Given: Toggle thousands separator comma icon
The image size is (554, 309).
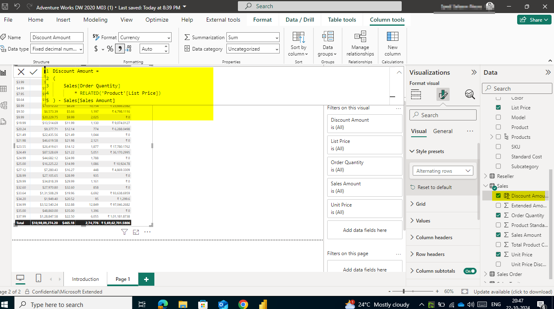Looking at the screenshot, I should (x=120, y=49).
